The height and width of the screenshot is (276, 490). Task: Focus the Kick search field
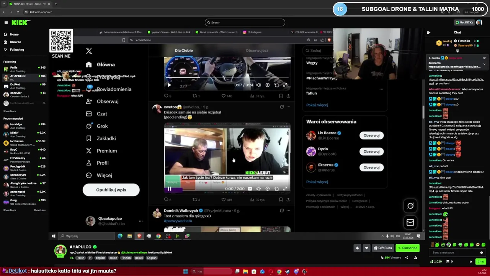point(245,22)
